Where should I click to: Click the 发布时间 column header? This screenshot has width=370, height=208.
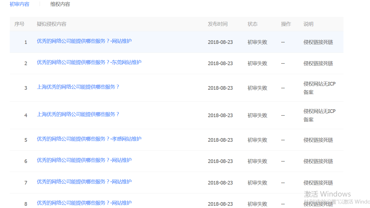click(x=218, y=24)
